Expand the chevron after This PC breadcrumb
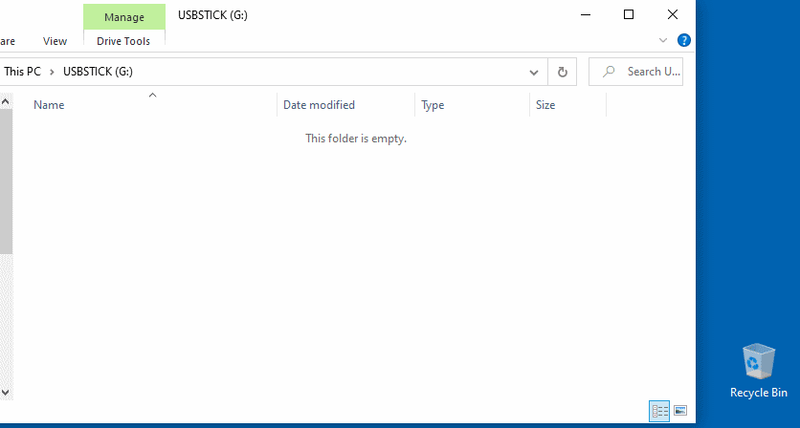This screenshot has width=800, height=428. click(54, 72)
